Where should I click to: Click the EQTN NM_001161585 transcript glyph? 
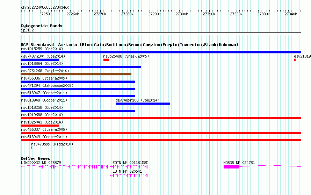point(129,167)
